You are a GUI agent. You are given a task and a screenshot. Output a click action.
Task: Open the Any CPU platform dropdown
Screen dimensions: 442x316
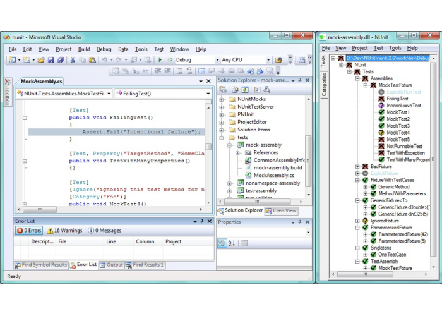click(268, 60)
